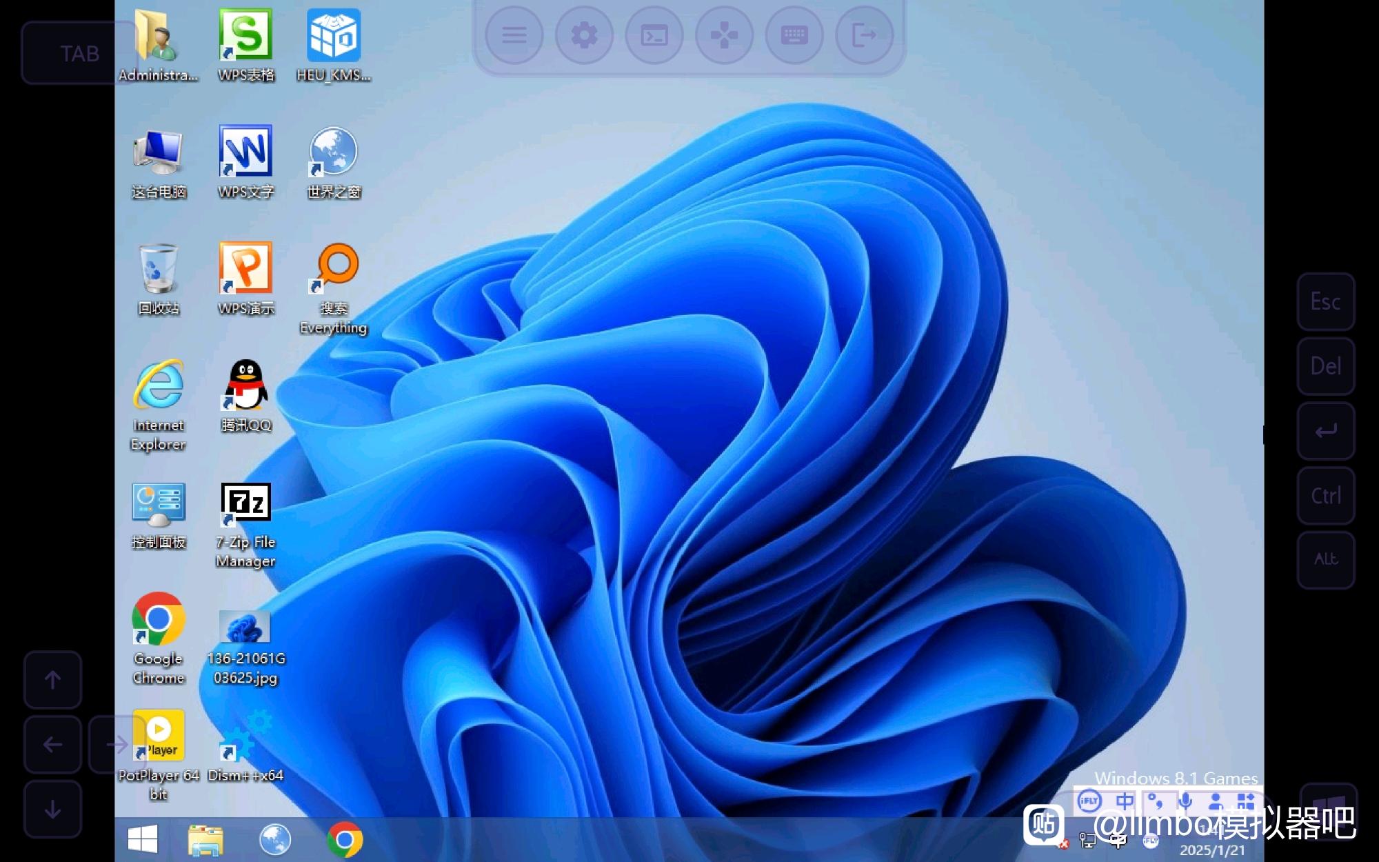Viewport: 1379px width, 862px height.
Task: Open File Explorer from the taskbar
Action: (x=205, y=840)
